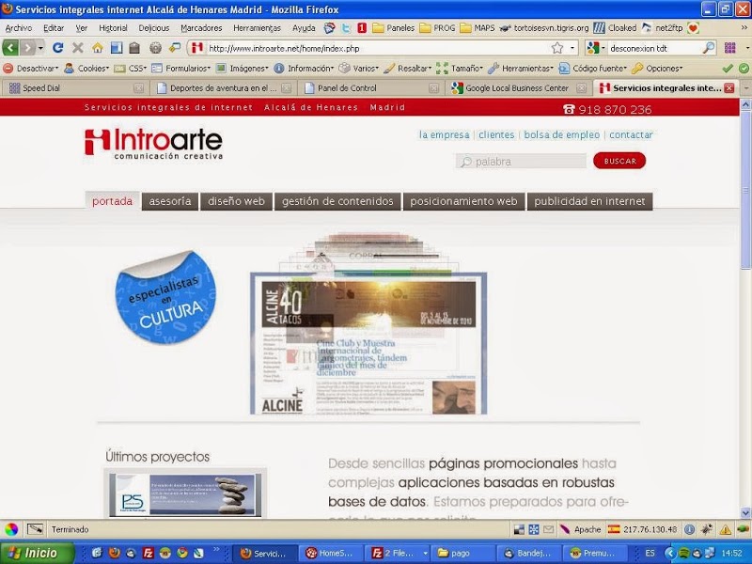
Task: Open the Opciones dropdown
Action: coord(657,68)
